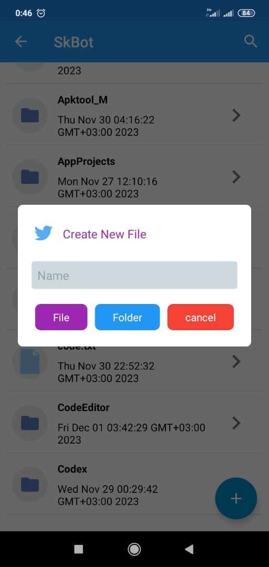Open code.txt using its right chevron
This screenshot has height=567, width=269.
tap(236, 361)
